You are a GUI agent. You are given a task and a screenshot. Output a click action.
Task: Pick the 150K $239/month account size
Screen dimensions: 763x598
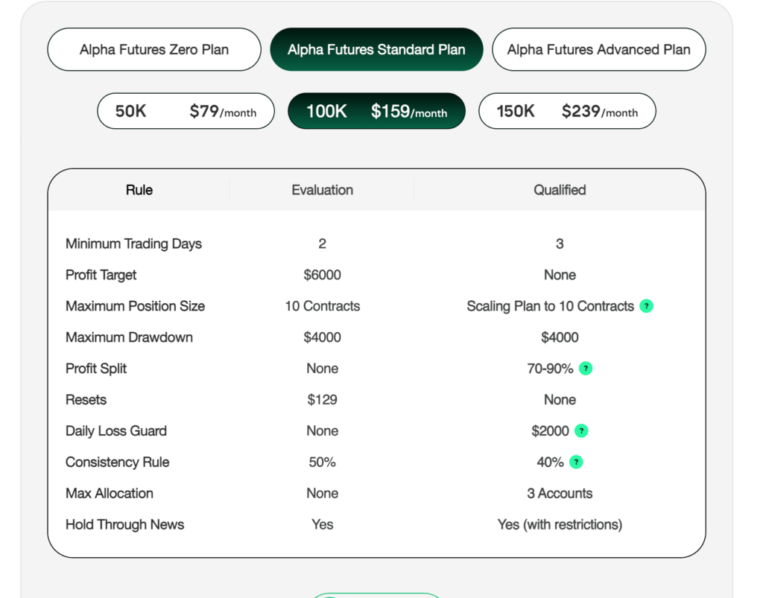tap(567, 112)
